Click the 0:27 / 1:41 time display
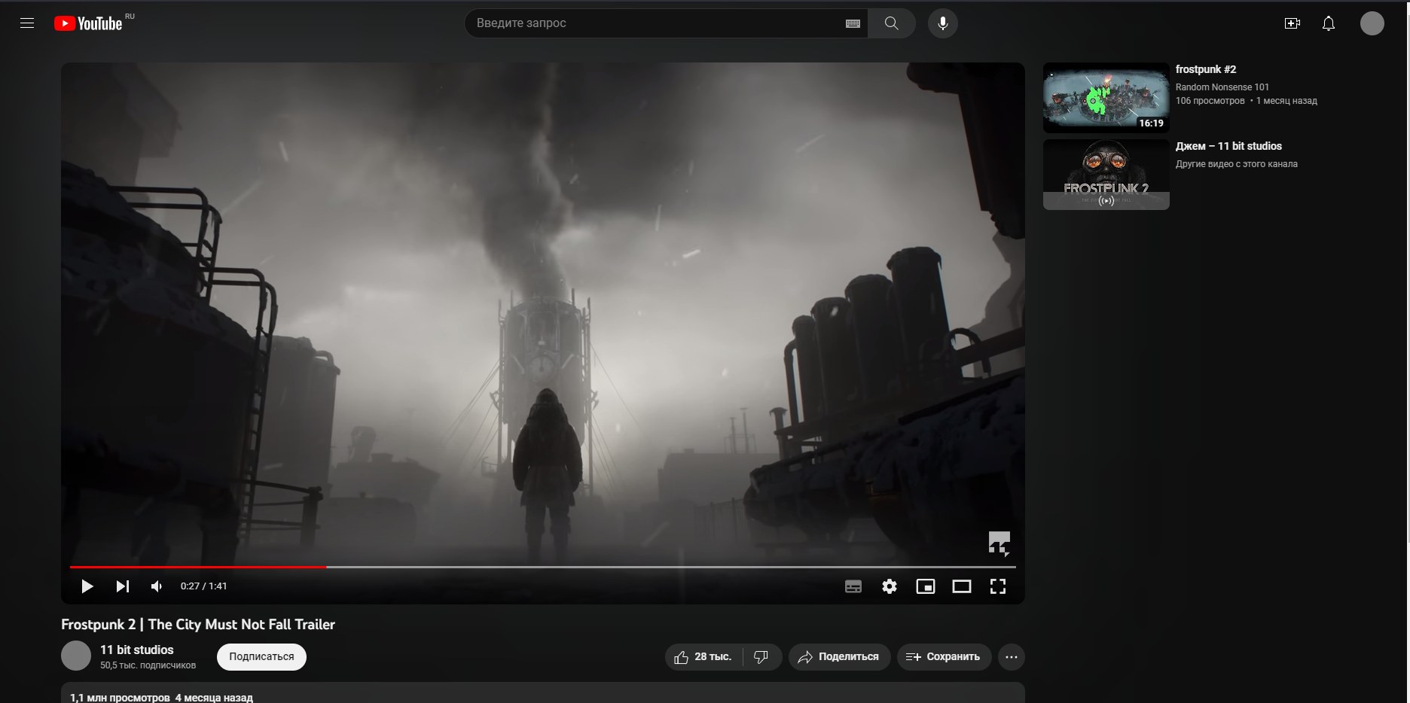Viewport: 1410px width, 703px height. pos(203,586)
